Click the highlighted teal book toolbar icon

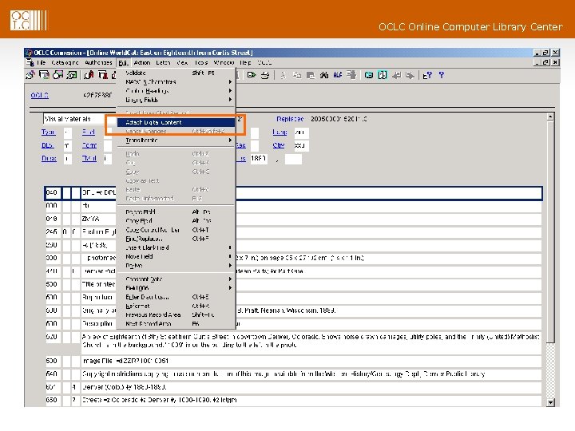pos(383,75)
